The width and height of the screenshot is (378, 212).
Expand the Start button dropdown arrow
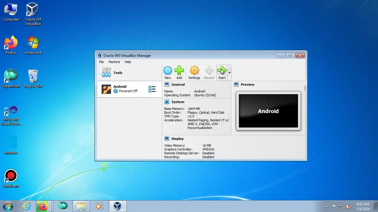click(229, 72)
